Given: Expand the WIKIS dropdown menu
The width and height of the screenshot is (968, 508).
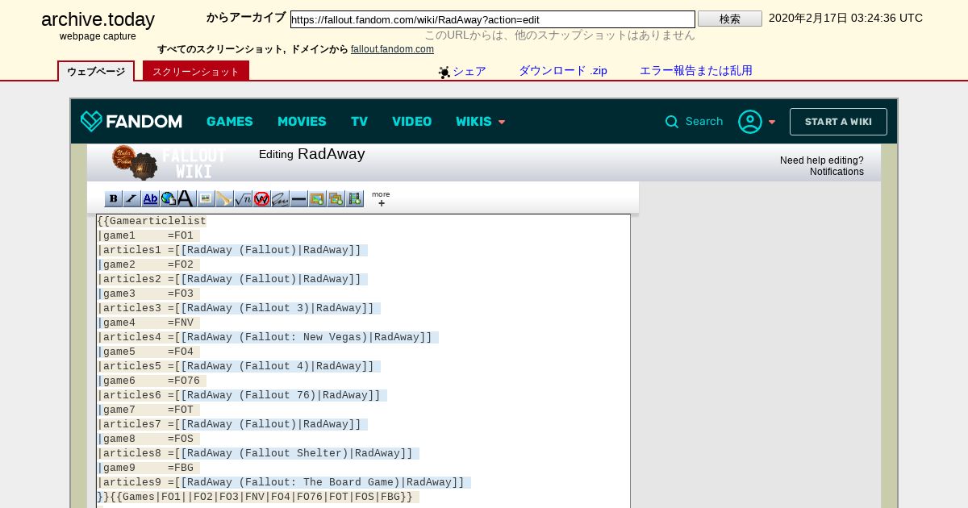Looking at the screenshot, I should click(x=481, y=122).
